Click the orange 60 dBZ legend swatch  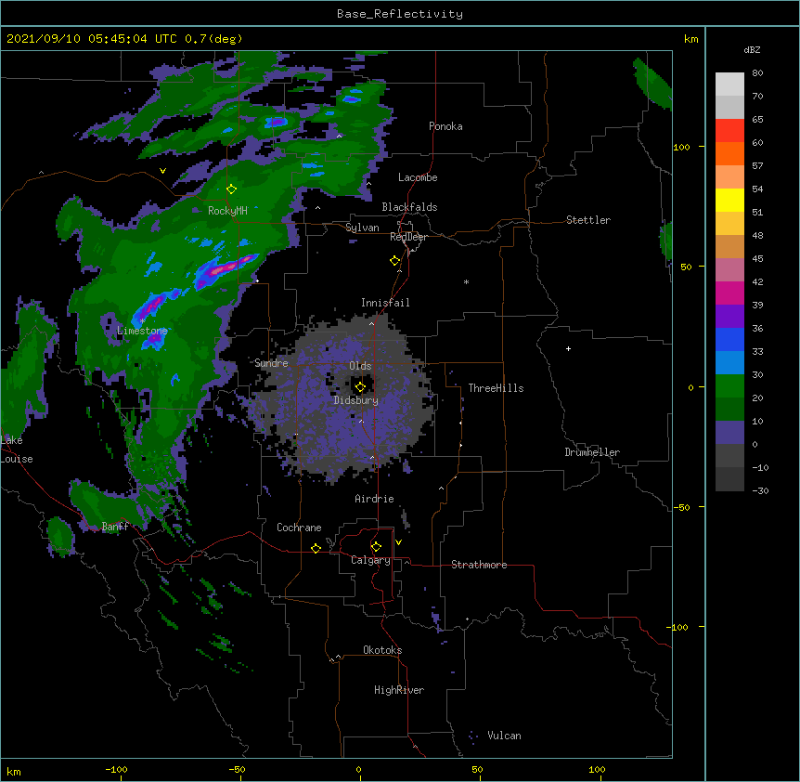(729, 153)
